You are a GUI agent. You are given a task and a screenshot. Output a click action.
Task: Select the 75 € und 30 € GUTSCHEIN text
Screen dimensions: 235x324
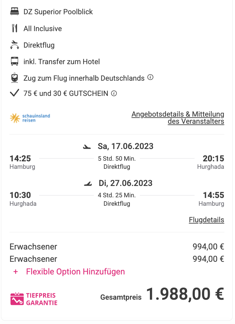coord(66,93)
